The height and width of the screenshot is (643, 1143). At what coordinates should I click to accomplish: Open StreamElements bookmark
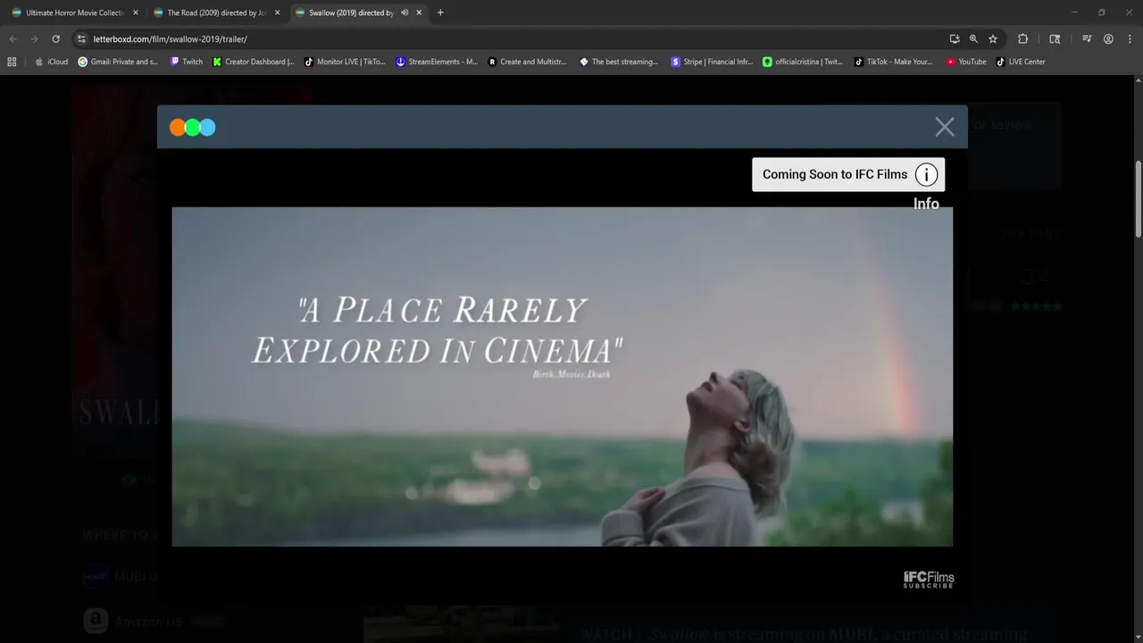coord(437,62)
